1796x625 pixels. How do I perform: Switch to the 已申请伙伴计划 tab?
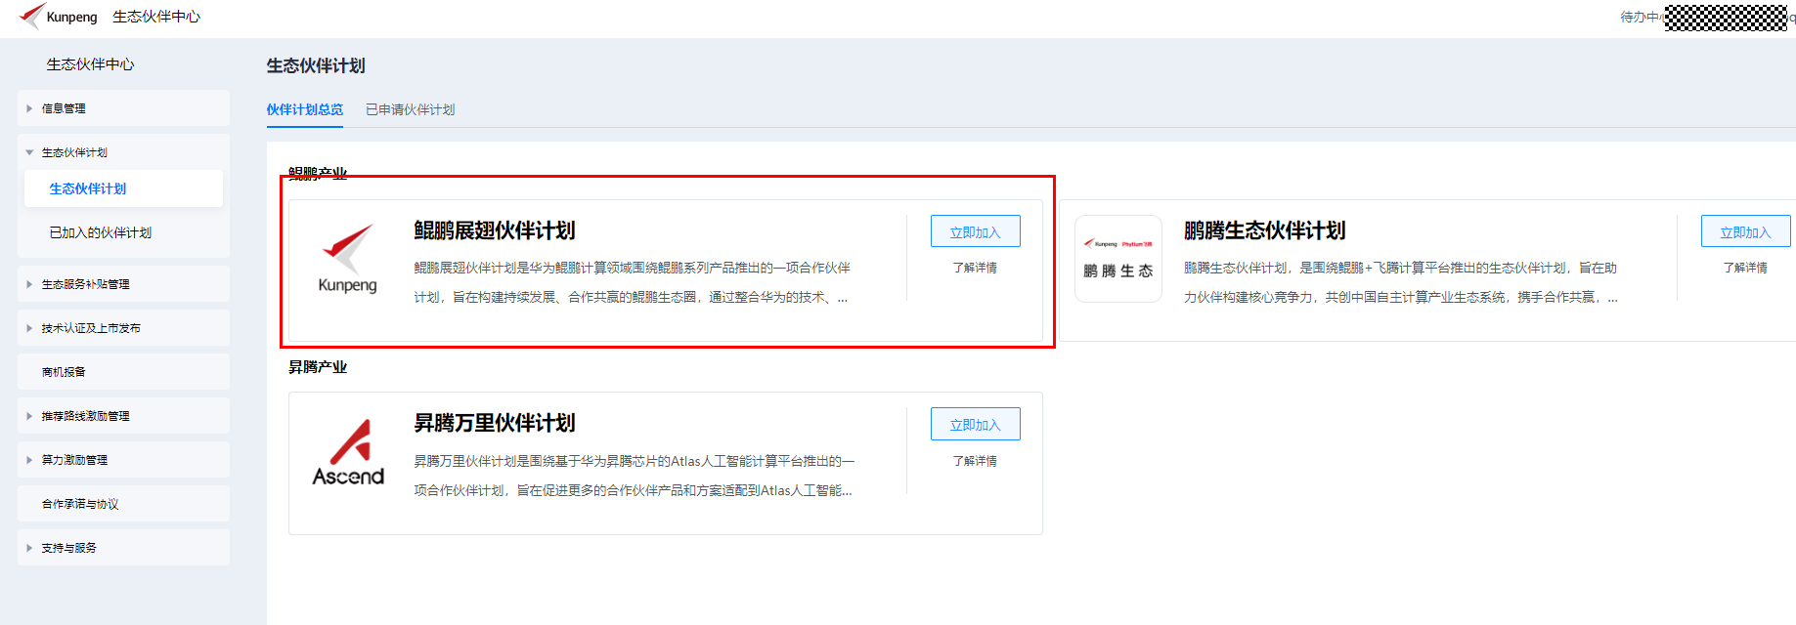(x=411, y=109)
